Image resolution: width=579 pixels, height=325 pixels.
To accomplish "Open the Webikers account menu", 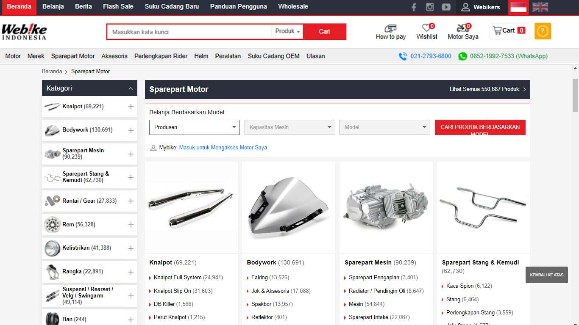I will click(x=481, y=7).
